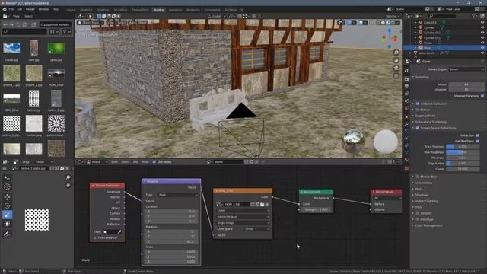Select the marble.jpeg thumbnail in file browser
487x274 pixels.
pyautogui.click(x=33, y=123)
